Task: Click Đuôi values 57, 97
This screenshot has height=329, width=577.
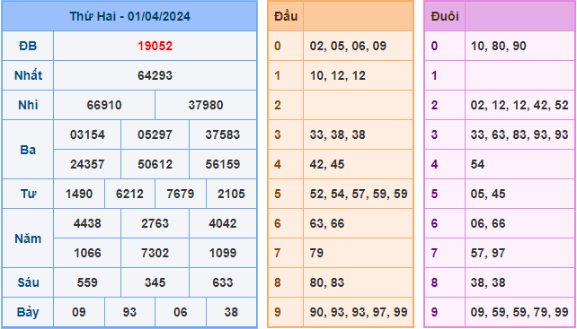Action: (x=488, y=254)
